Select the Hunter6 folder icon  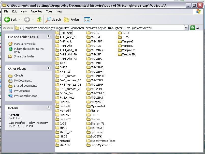tap(57, 102)
